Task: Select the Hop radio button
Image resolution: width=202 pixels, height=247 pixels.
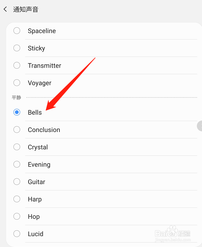Action: [x=17, y=216]
